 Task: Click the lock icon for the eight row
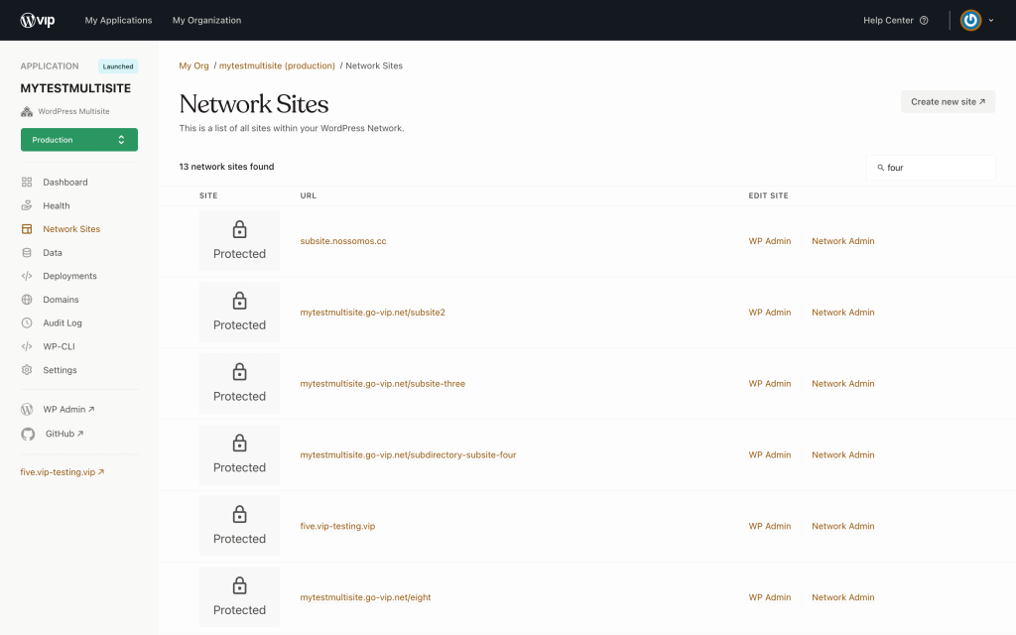pos(240,585)
